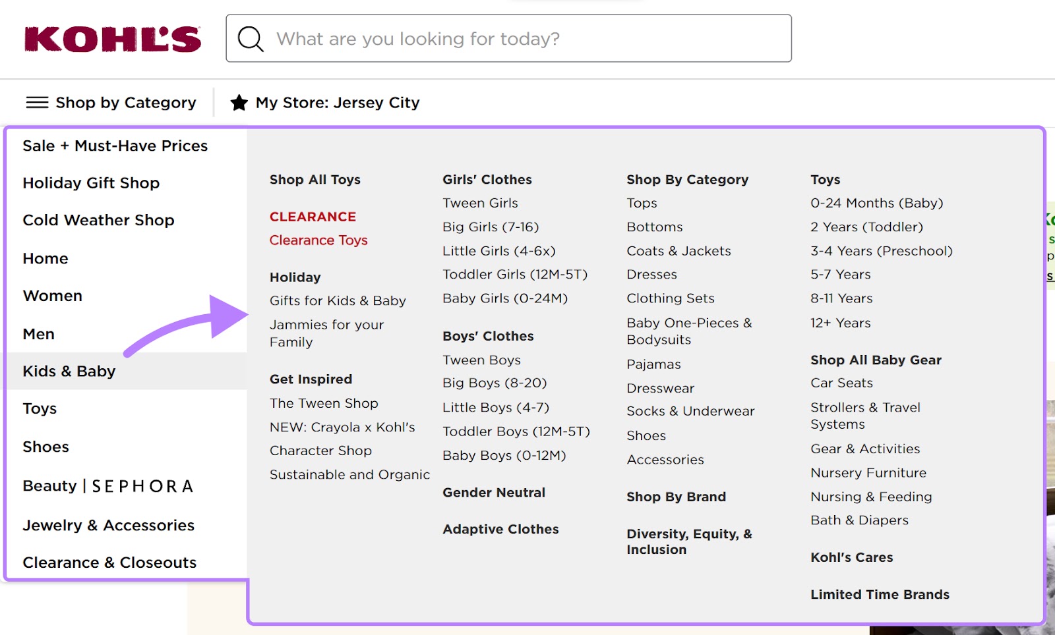
Task: Select Shop All Toys
Action: (x=315, y=179)
